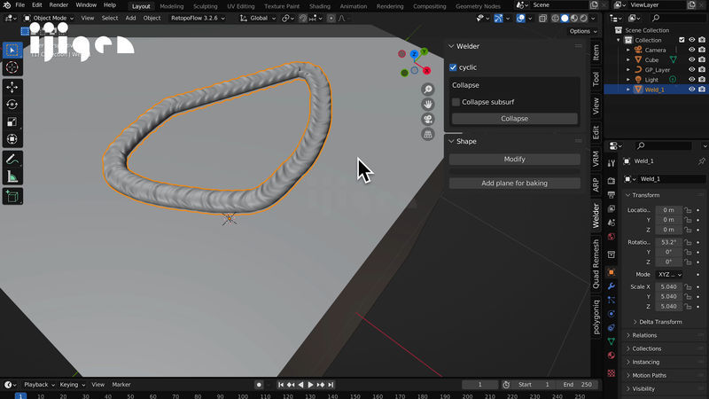Activate the Add Cube tool
The width and height of the screenshot is (709, 399).
click(x=12, y=196)
